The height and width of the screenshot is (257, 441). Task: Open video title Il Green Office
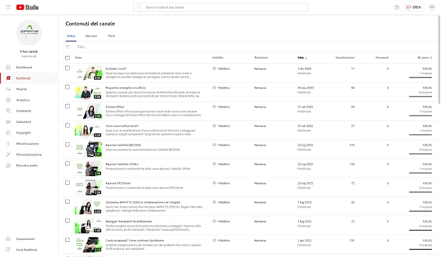click(x=115, y=107)
